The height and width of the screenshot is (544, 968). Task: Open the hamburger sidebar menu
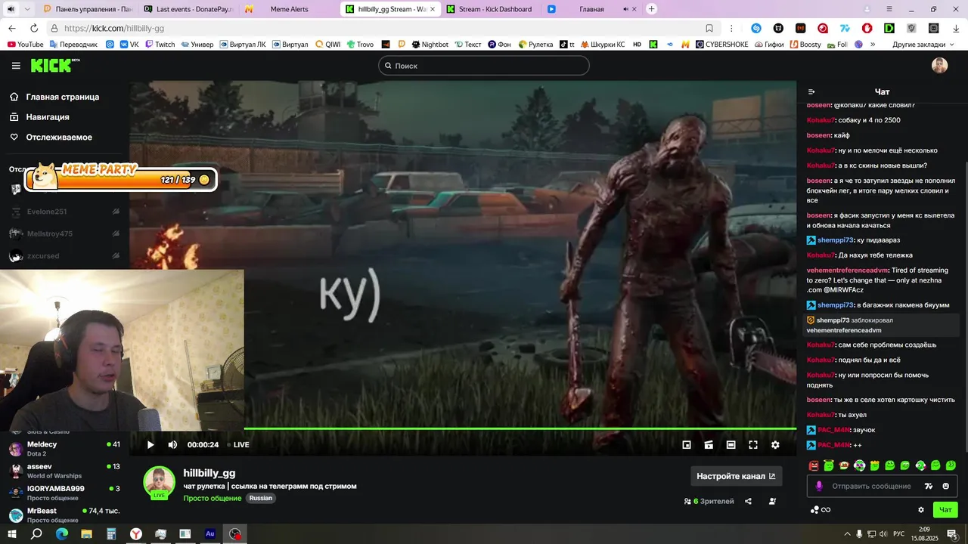(x=16, y=66)
